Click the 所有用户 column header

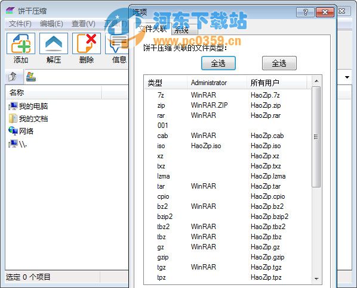(277, 83)
